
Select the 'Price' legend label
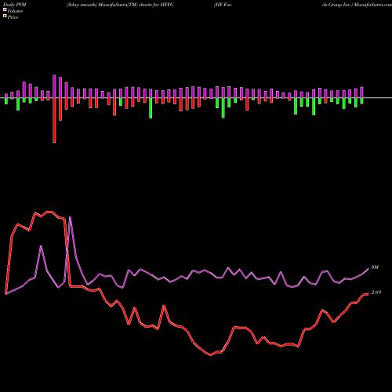click(x=13, y=17)
